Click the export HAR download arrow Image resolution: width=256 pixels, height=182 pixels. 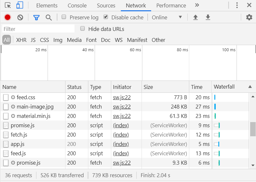point(208,17)
